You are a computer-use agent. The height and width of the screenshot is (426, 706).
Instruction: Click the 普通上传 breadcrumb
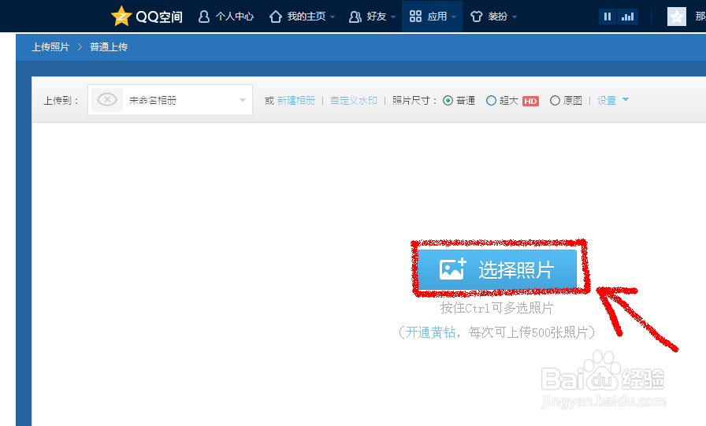pyautogui.click(x=109, y=46)
